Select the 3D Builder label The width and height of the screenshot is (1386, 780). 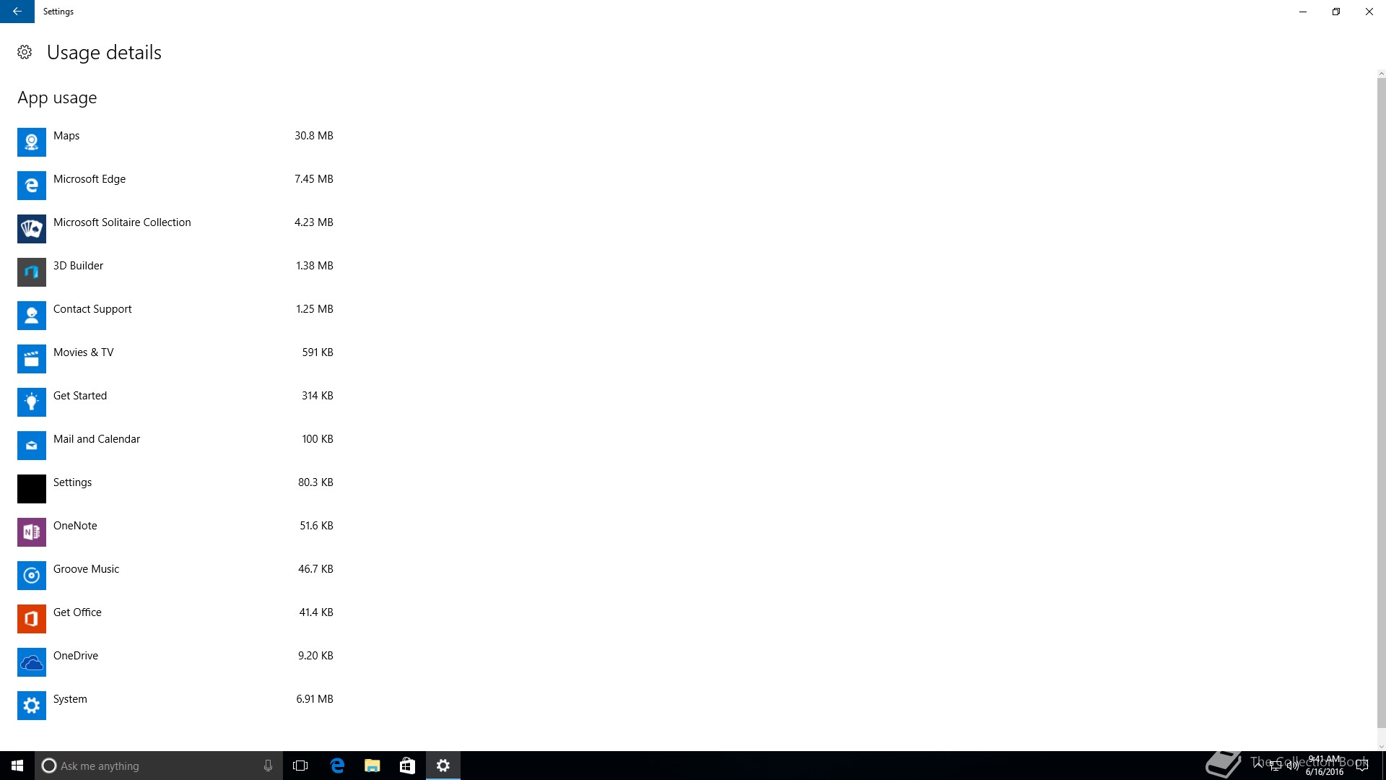[78, 266]
